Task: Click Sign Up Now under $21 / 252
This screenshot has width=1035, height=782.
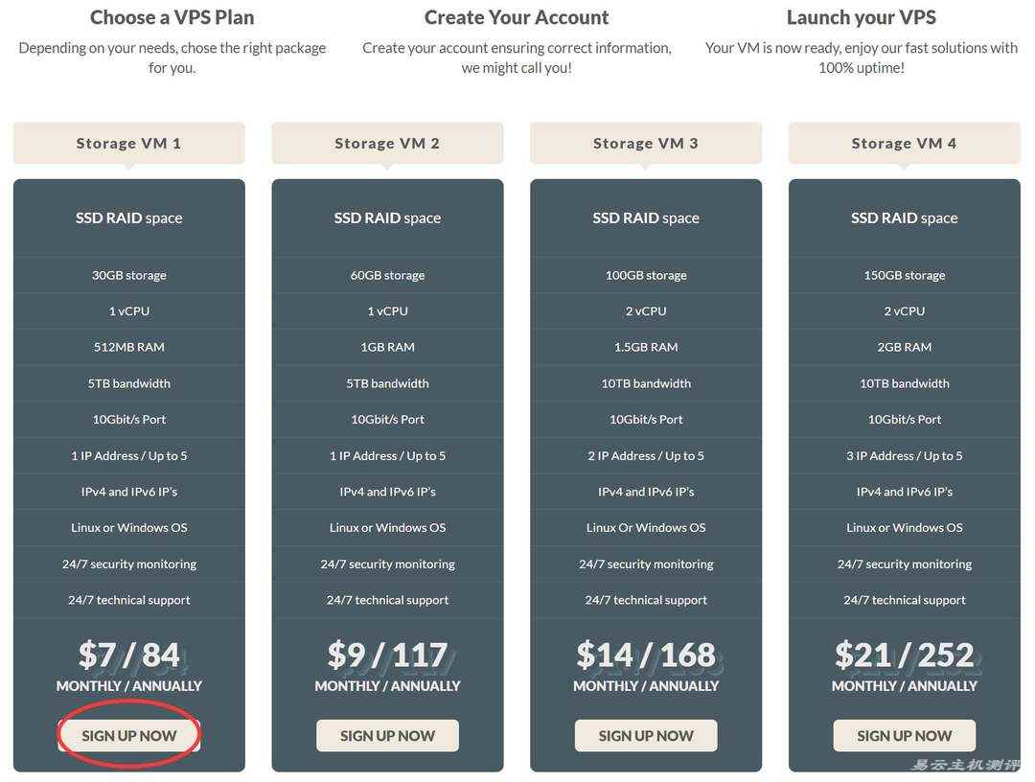Action: click(904, 736)
